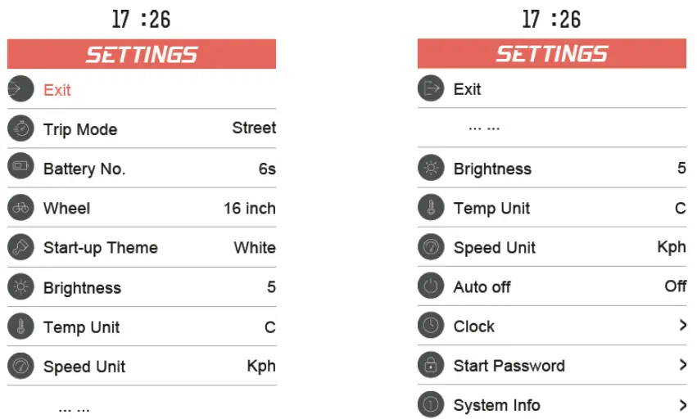Select the Battery No. menu label

pos(84,169)
